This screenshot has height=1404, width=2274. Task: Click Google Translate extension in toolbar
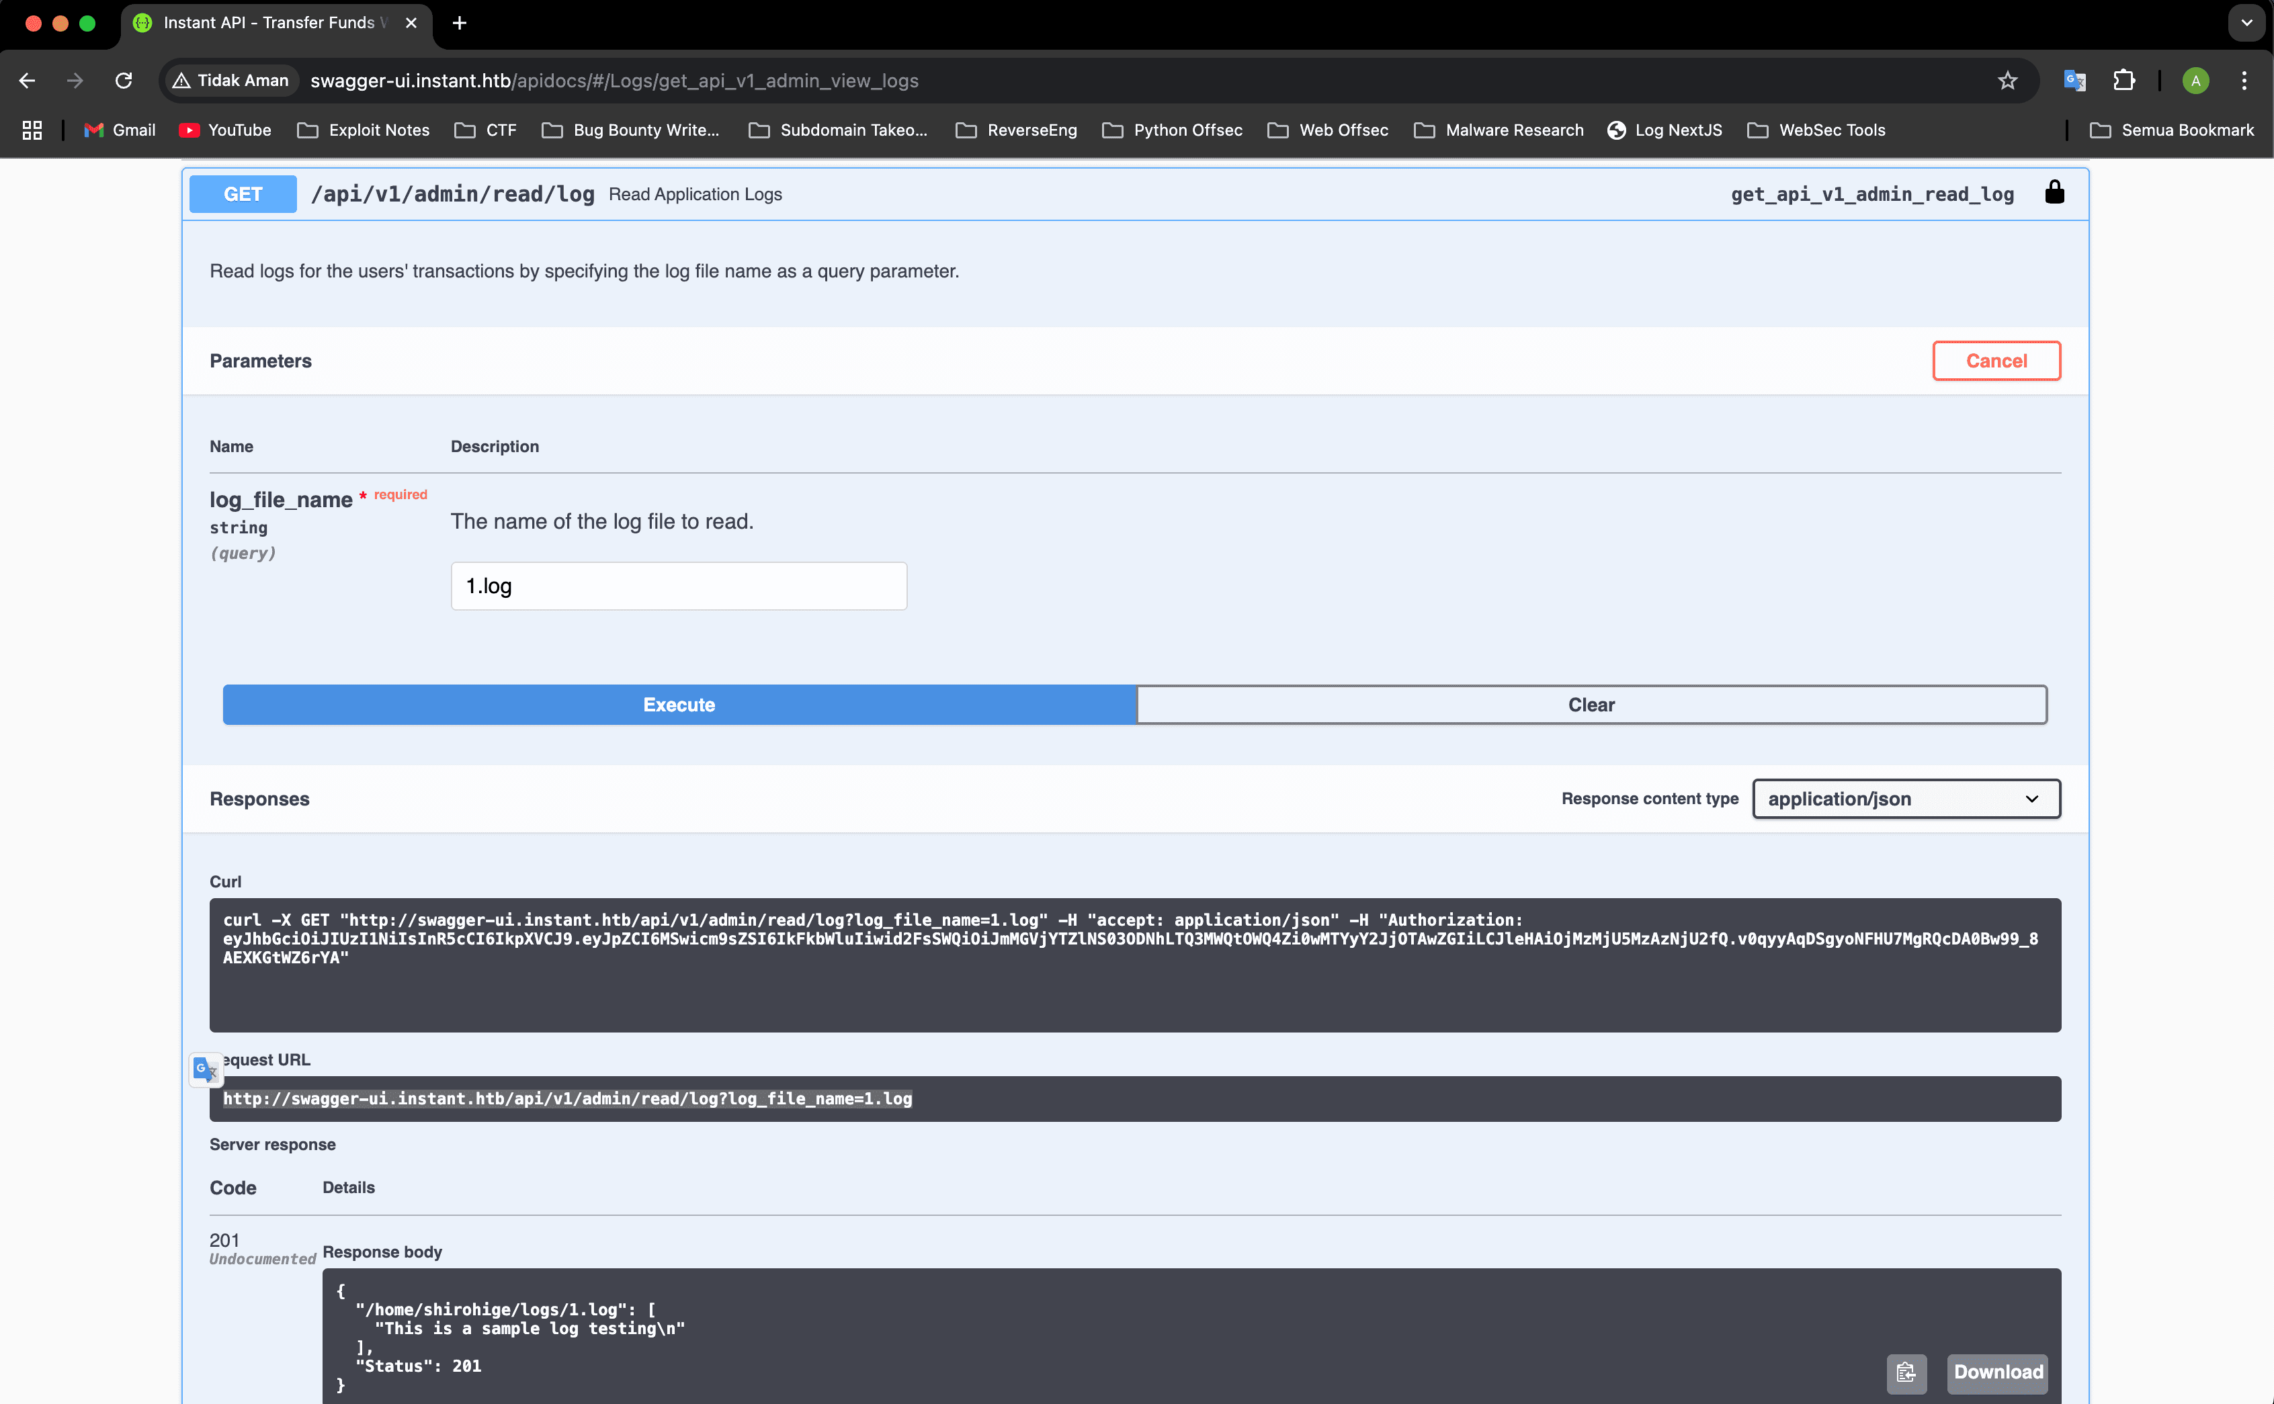[x=2074, y=81]
